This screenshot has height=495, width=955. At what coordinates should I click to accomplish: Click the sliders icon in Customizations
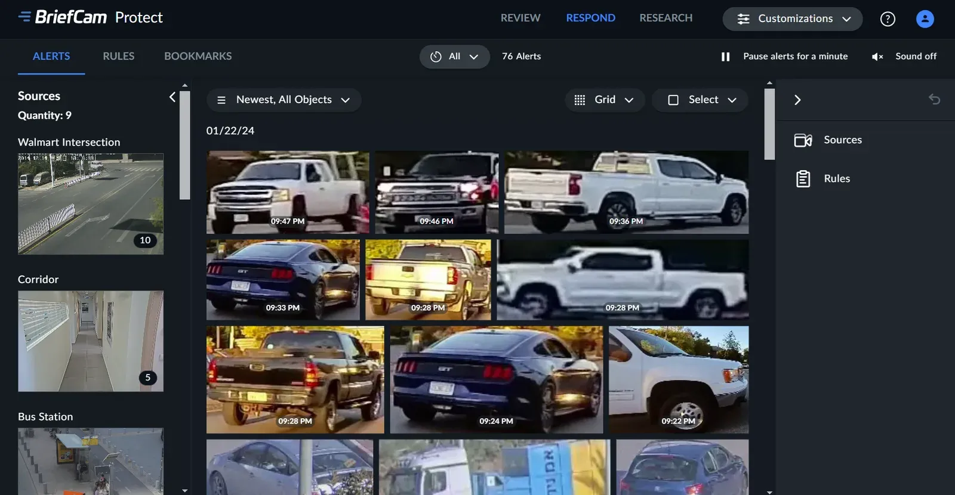743,19
